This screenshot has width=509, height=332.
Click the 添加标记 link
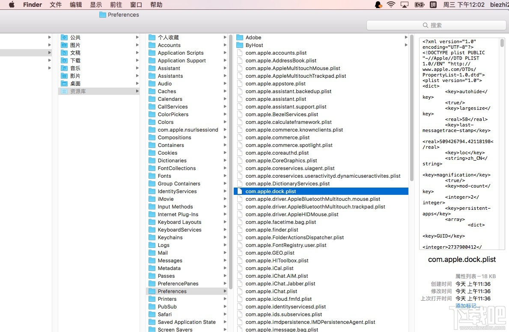[467, 306]
